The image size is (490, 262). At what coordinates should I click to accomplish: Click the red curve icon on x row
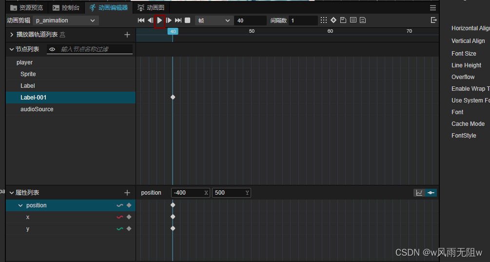point(119,217)
